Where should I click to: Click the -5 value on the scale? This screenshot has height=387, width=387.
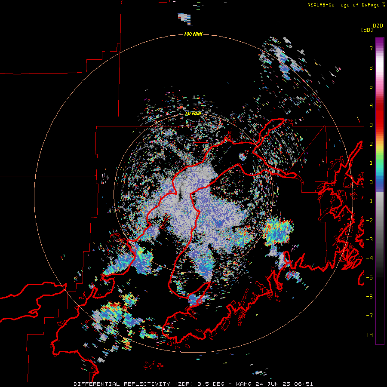pyautogui.click(x=369, y=278)
